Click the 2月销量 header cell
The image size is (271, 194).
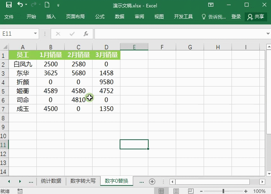point(79,55)
